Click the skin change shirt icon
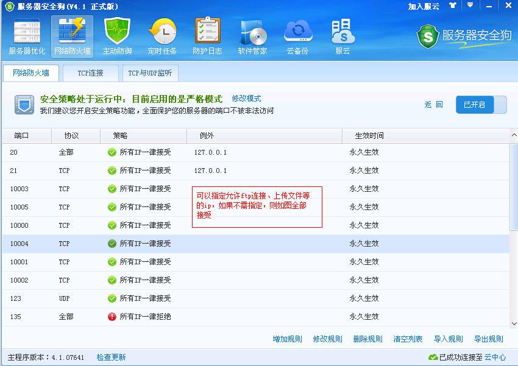Image resolution: width=518 pixels, height=366 pixels. [453, 5]
